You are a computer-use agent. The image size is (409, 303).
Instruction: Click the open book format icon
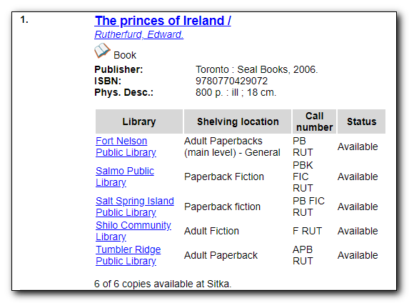[102, 51]
